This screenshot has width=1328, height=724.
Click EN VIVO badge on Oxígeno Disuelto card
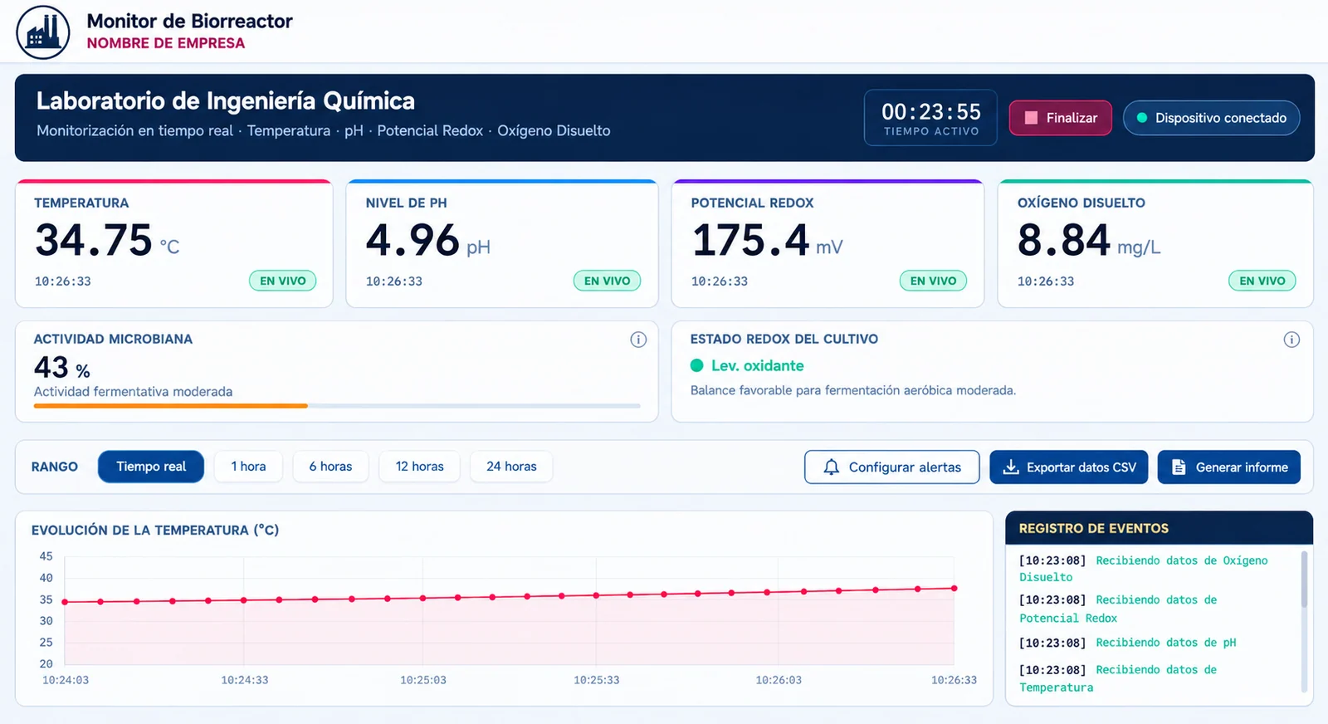(x=1262, y=281)
